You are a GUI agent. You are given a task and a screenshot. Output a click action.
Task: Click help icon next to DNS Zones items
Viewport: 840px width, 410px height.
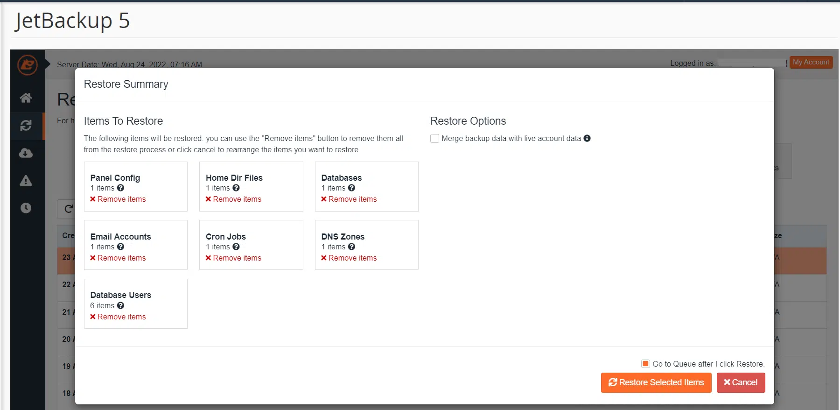(351, 247)
